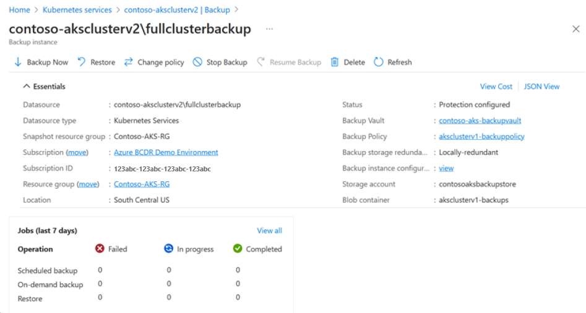Click the Restore undo-arrow icon
The width and height of the screenshot is (586, 313).
pos(82,62)
